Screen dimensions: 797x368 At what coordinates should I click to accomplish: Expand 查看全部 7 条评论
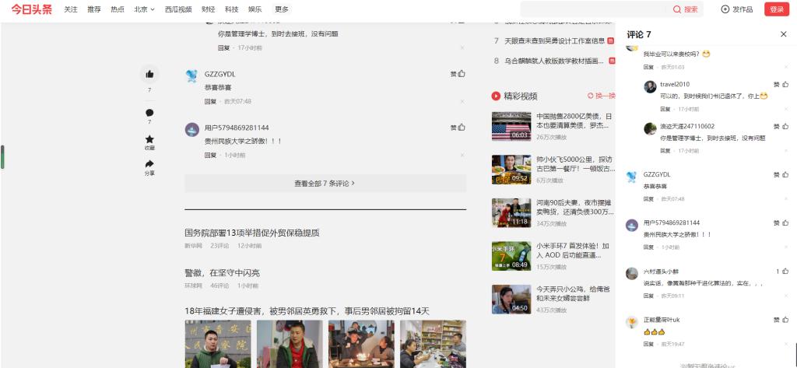pos(325,184)
